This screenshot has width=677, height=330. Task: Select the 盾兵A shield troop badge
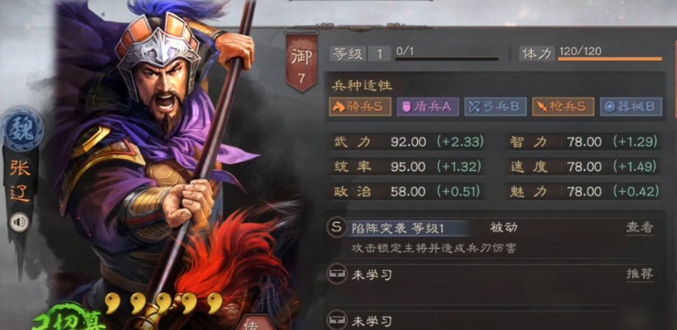click(427, 106)
